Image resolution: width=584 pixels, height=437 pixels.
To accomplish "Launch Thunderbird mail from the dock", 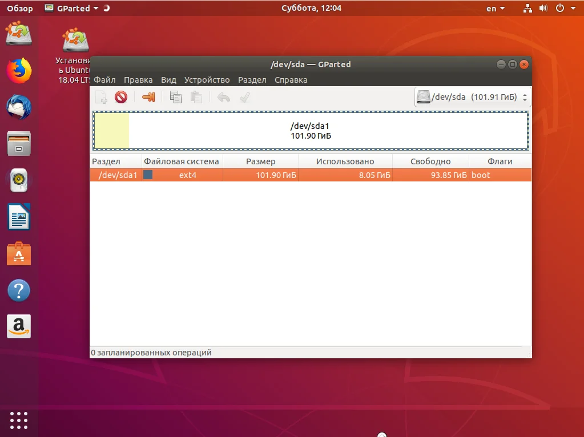I will point(19,107).
